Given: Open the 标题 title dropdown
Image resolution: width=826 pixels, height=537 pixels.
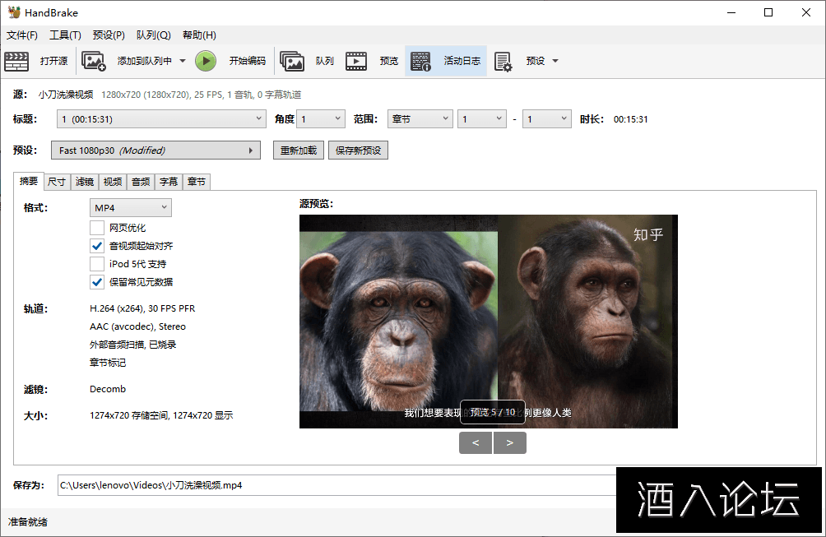Looking at the screenshot, I should (160, 119).
